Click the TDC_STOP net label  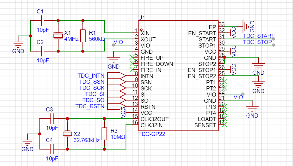(x=257, y=42)
